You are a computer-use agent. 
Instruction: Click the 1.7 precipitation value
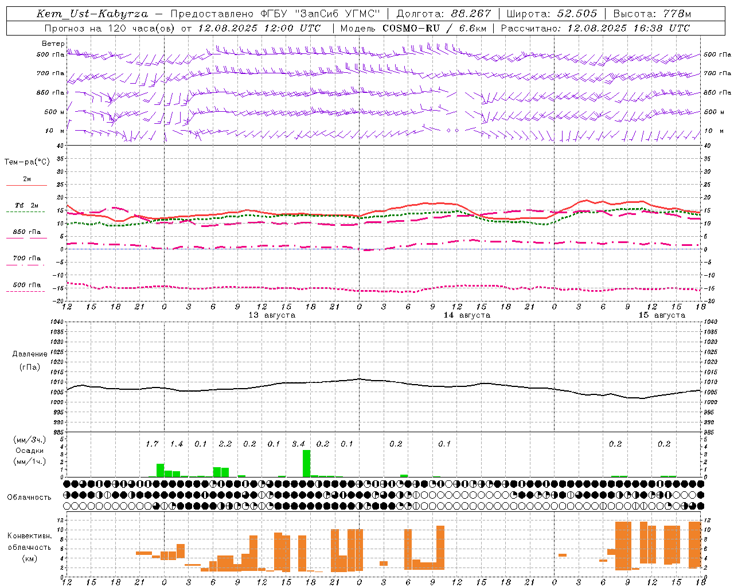pyautogui.click(x=151, y=444)
